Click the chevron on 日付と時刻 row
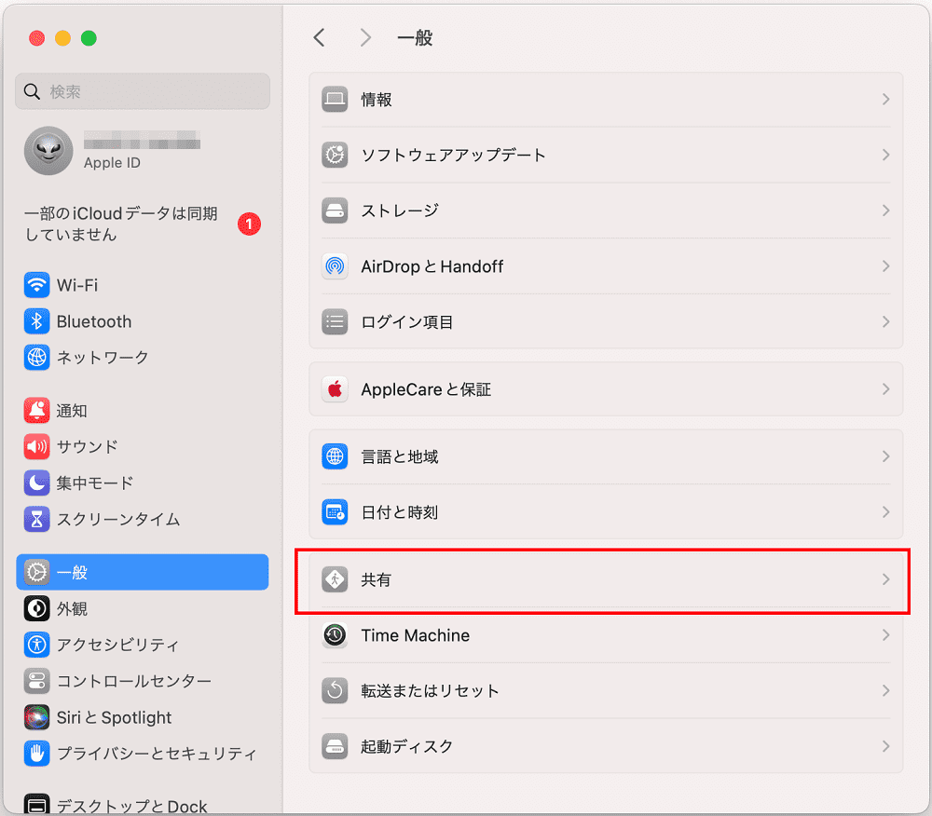Image resolution: width=932 pixels, height=816 pixels. point(885,512)
